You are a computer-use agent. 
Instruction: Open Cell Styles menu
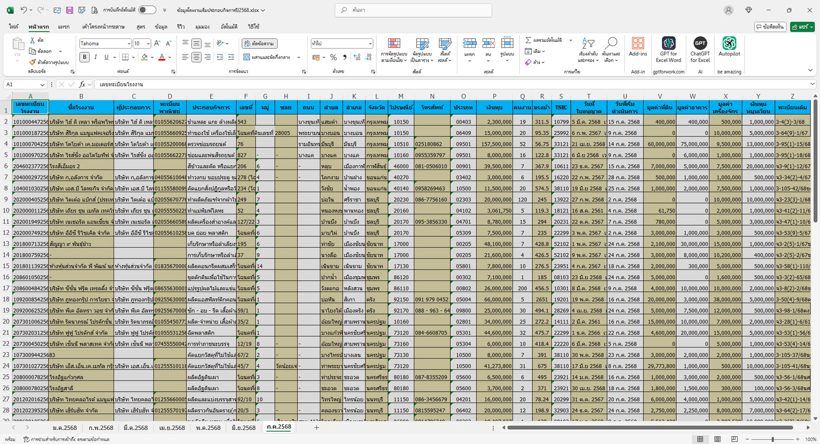coord(445,50)
